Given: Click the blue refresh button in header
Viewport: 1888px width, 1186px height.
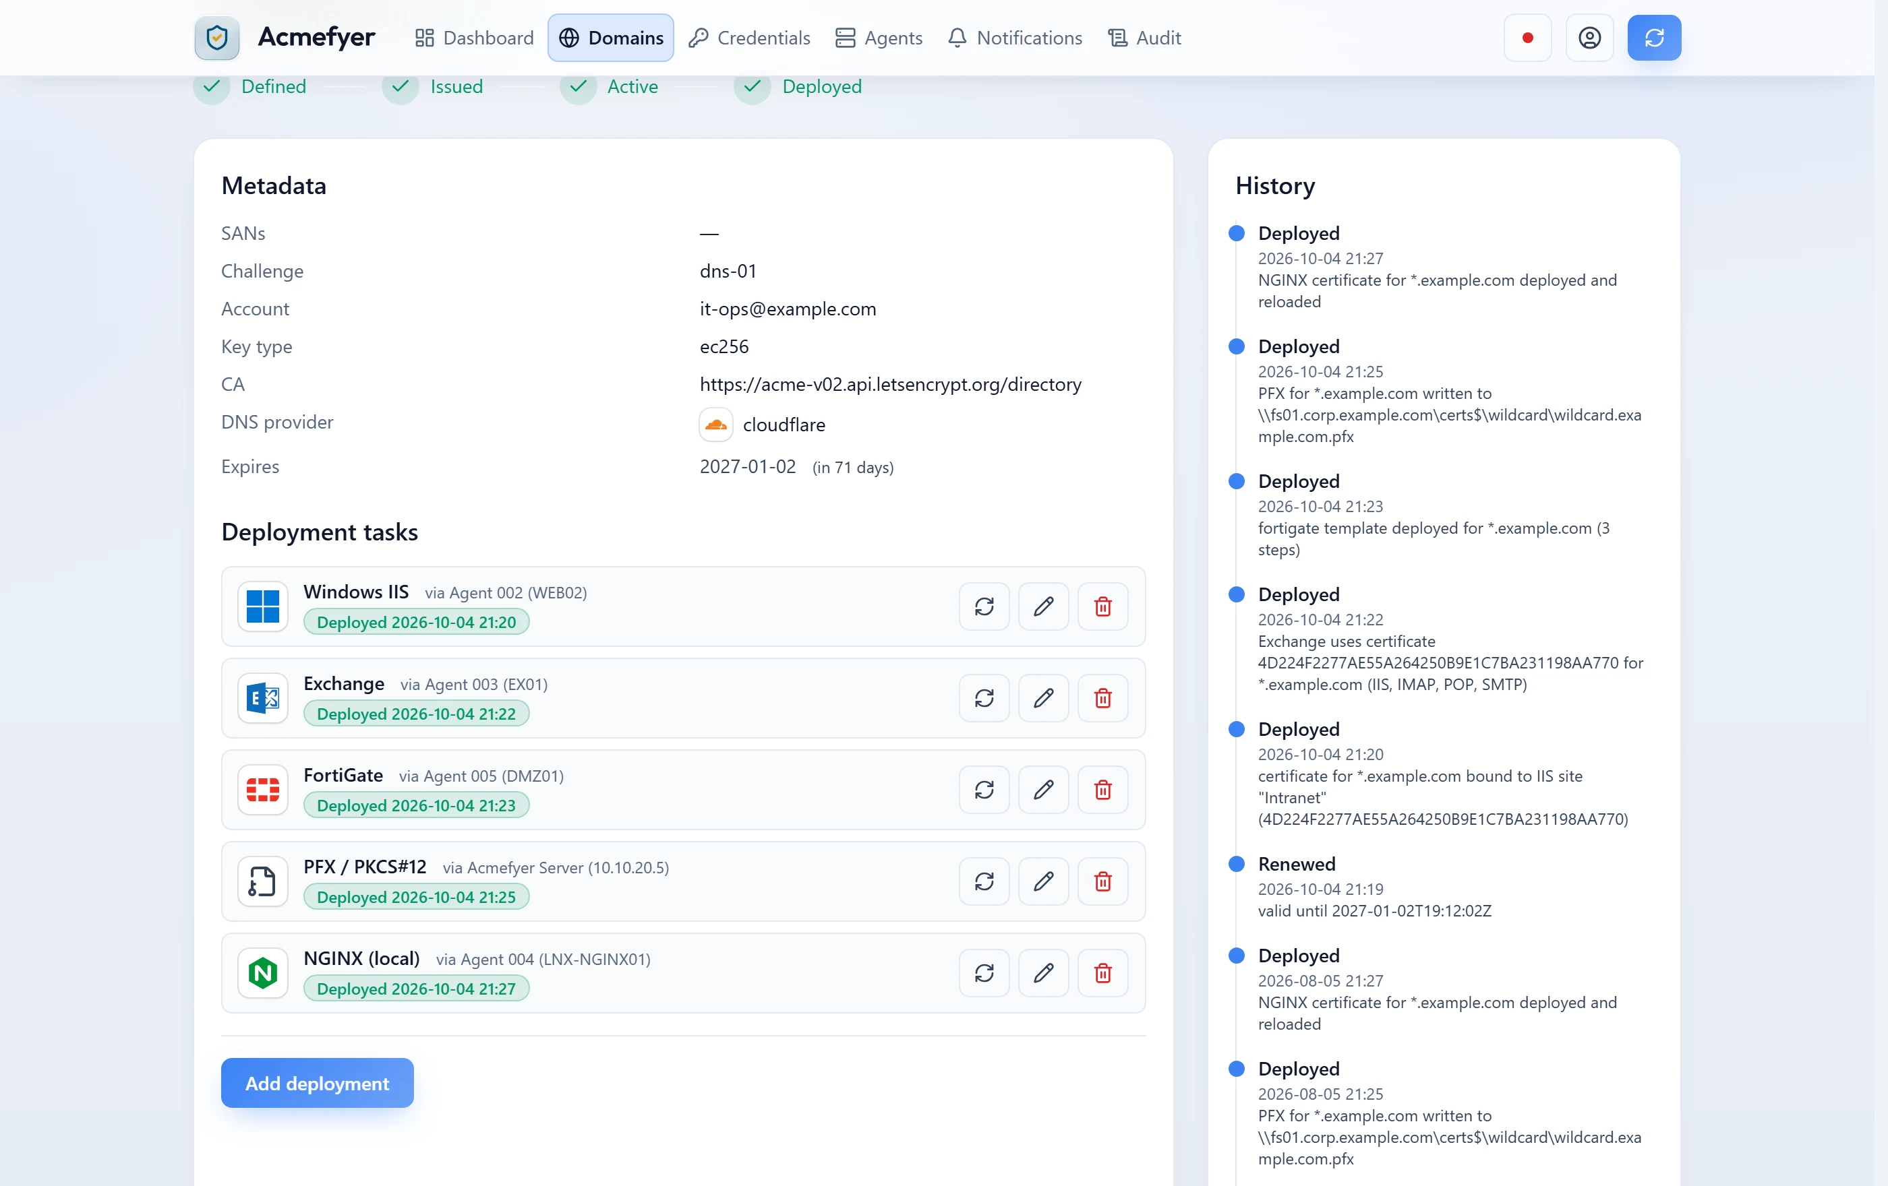Looking at the screenshot, I should (1653, 38).
